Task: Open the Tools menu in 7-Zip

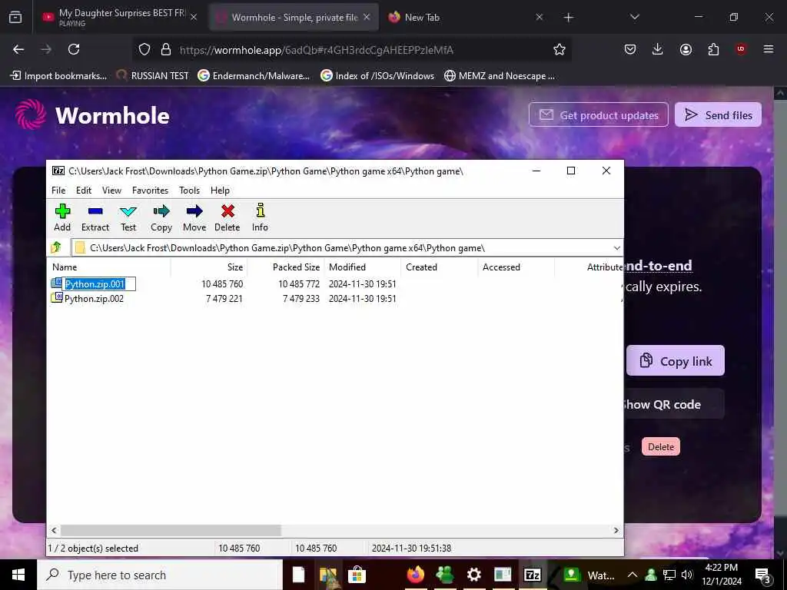Action: [x=189, y=191]
